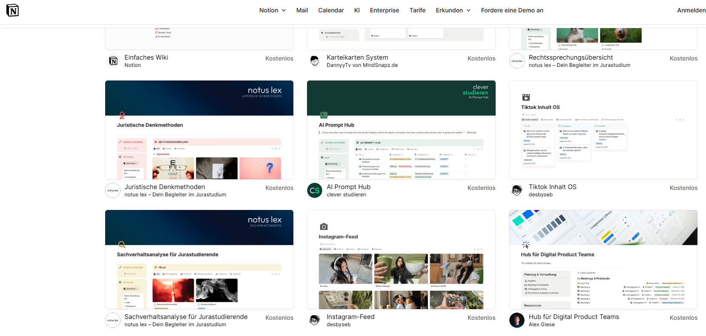Select the KI menu item
This screenshot has height=336, width=706.
pyautogui.click(x=357, y=10)
